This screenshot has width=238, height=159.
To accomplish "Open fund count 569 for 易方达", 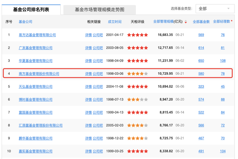I will point(201,35).
